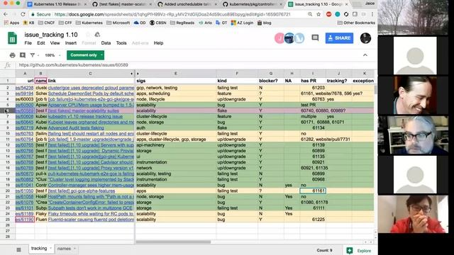Open the View menu
Image resolution: width=454 pixels, height=255 pixels.
(55, 43)
